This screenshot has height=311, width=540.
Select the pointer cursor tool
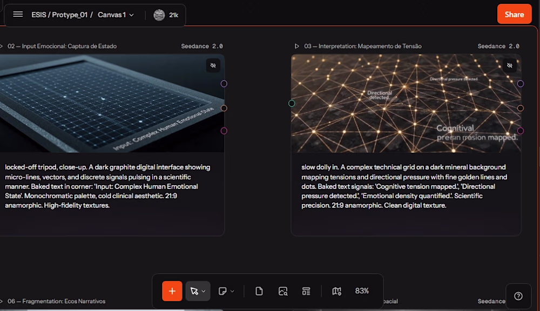click(x=194, y=292)
